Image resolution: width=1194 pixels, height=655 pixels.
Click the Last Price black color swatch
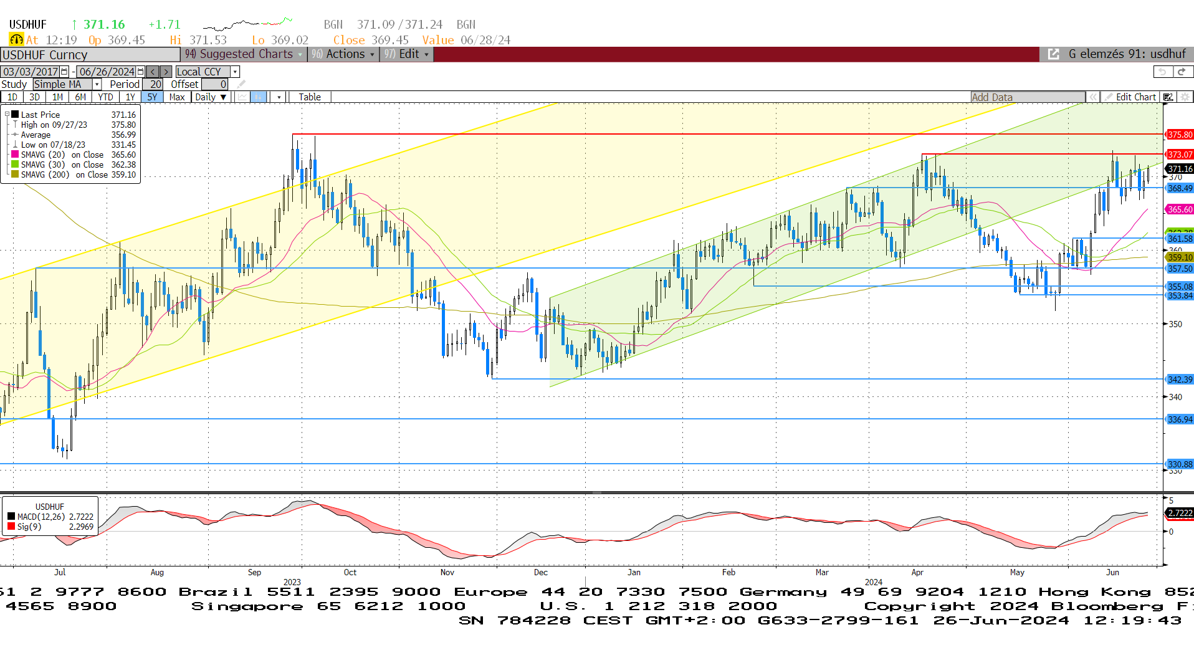click(x=15, y=115)
